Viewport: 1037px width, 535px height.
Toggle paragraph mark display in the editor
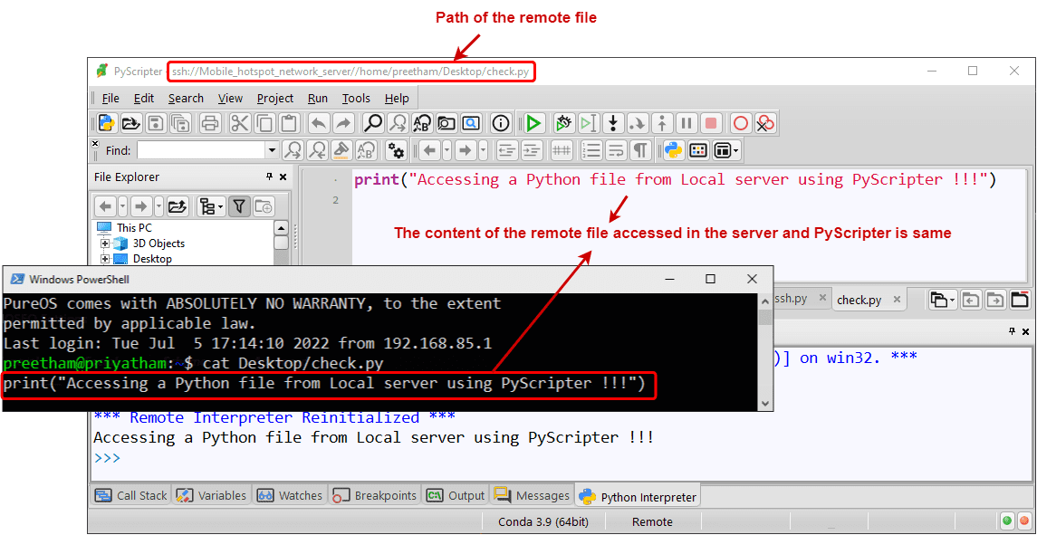point(642,150)
